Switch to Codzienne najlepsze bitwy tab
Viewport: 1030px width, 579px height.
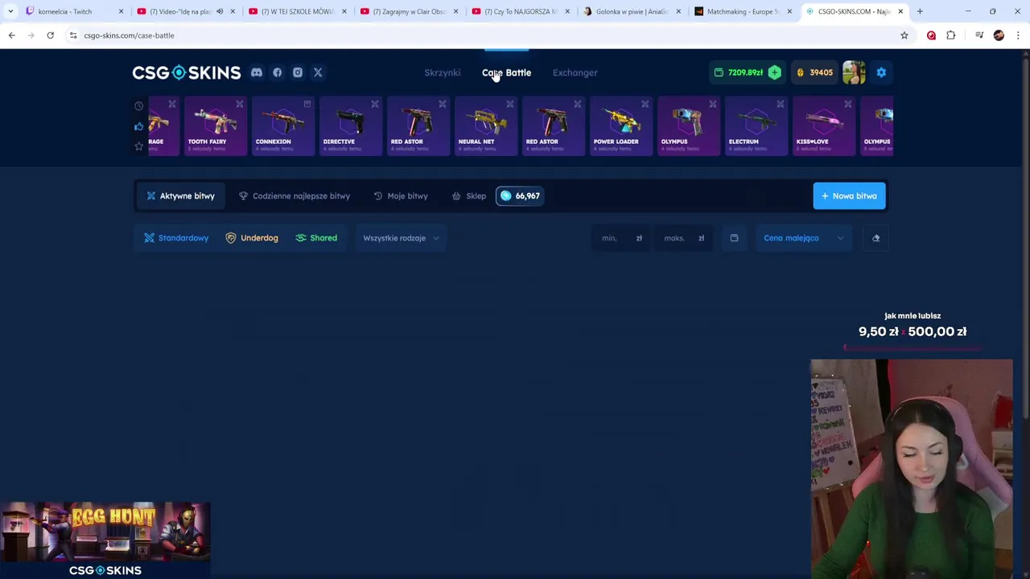[x=294, y=196]
